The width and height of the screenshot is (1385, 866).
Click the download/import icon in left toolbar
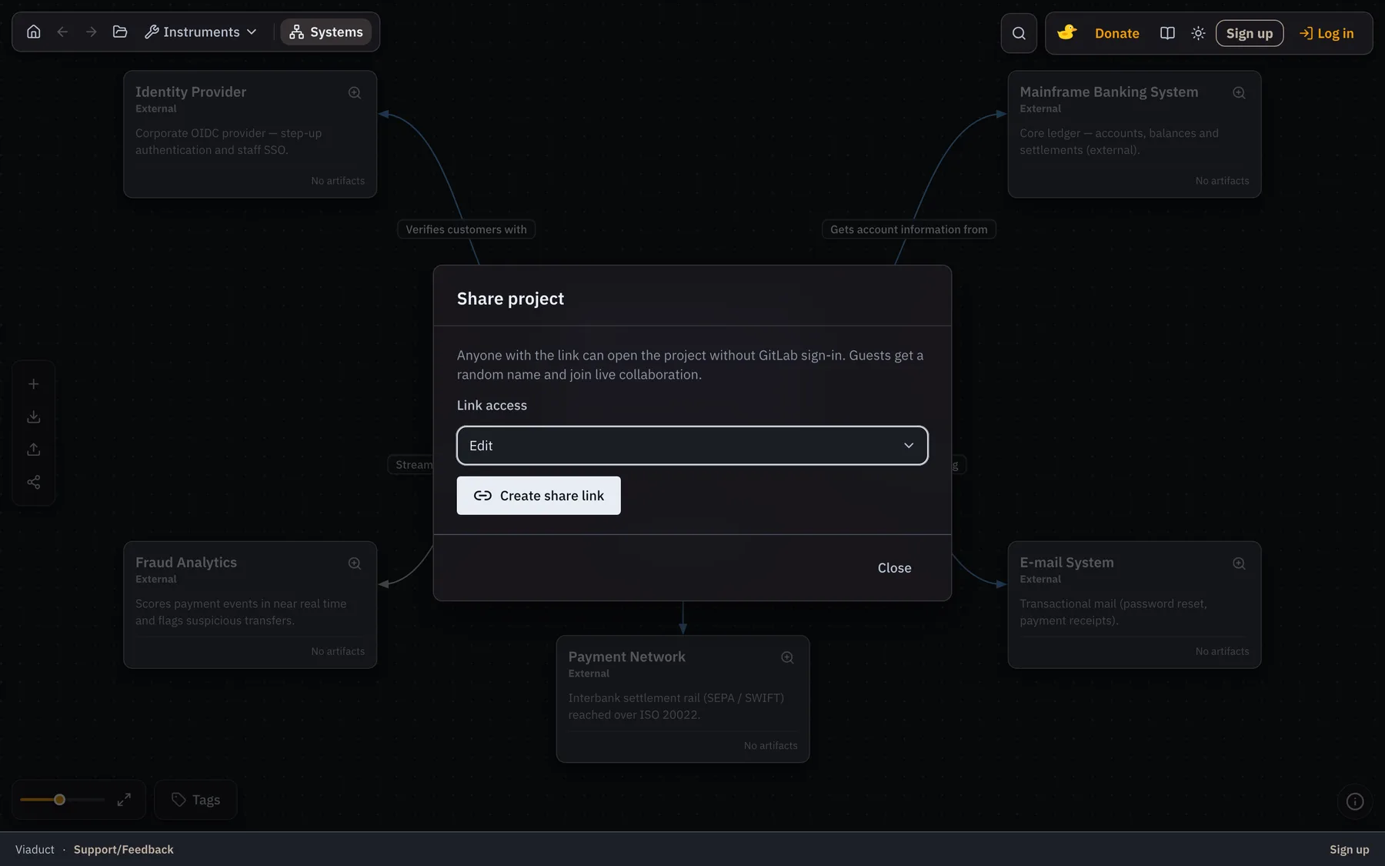(x=33, y=416)
